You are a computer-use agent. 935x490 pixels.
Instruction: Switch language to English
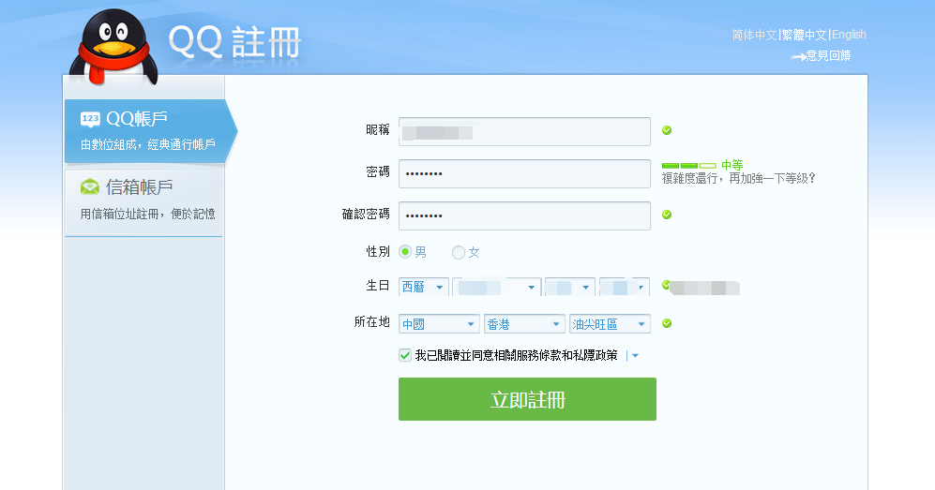coord(849,35)
